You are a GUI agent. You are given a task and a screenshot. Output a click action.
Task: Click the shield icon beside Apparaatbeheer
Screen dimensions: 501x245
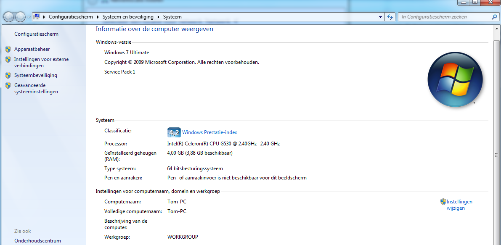[8, 49]
